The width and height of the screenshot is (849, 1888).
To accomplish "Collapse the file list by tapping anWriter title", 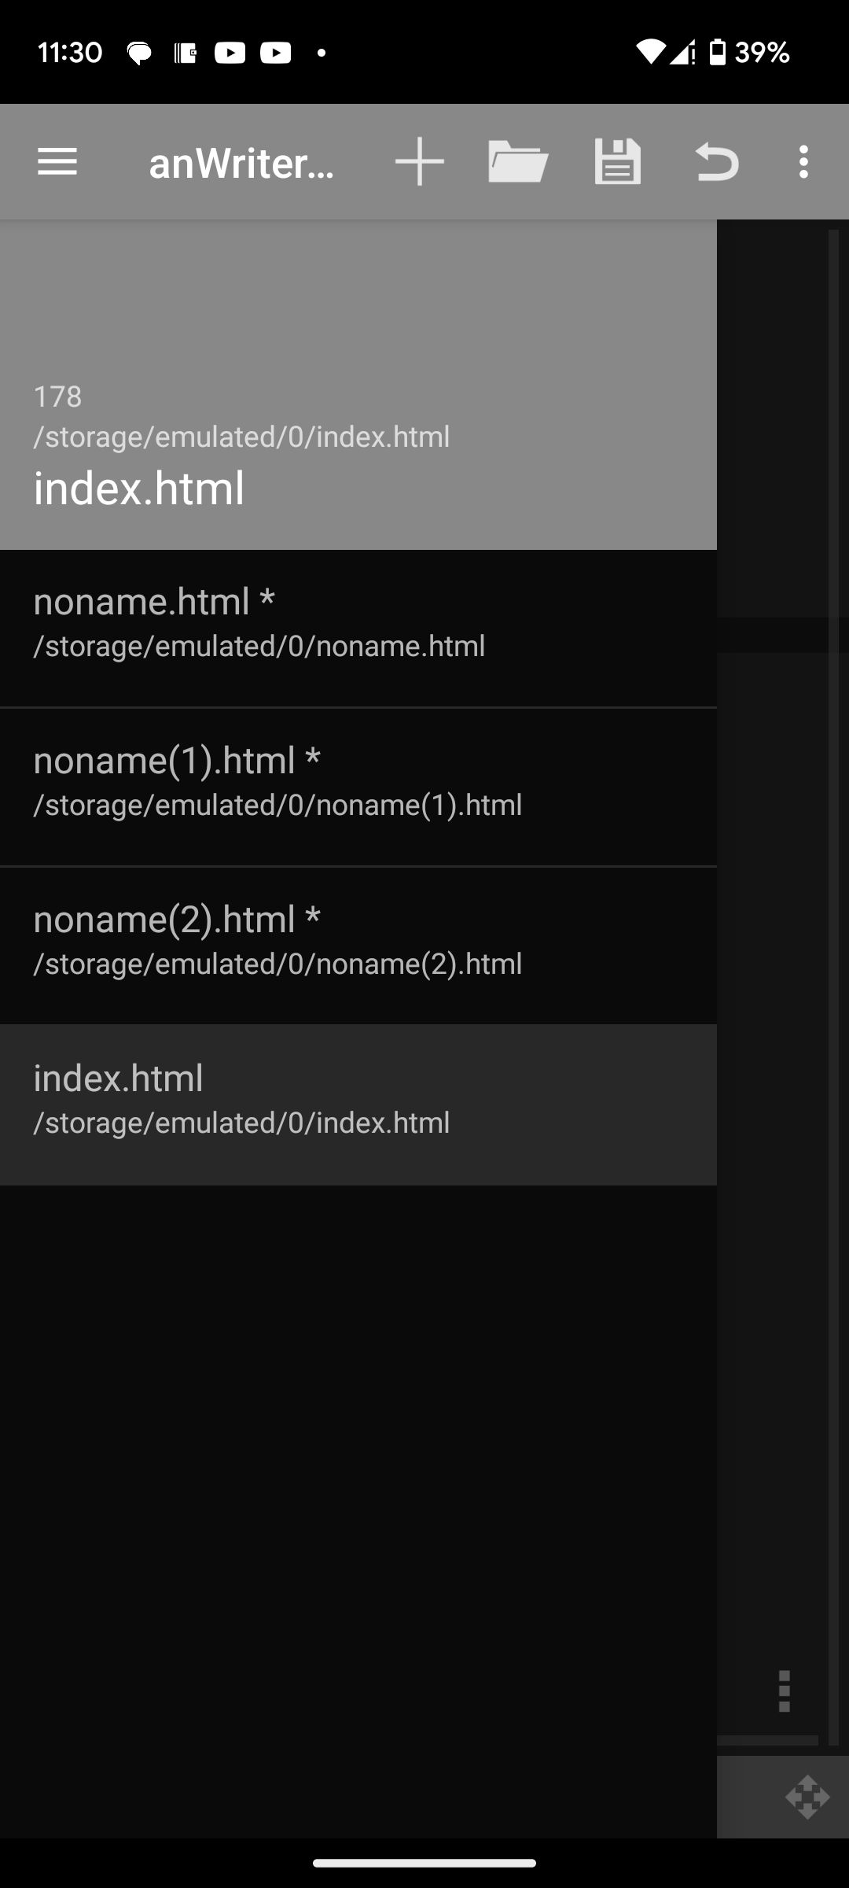I will point(241,161).
